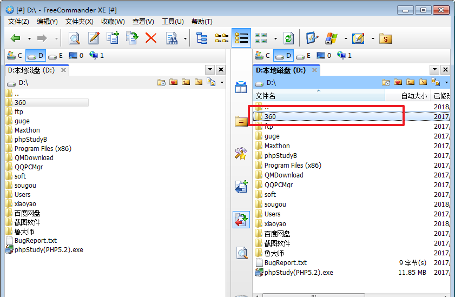455x297 pixels.
Task: Switch to the thumbnails view
Action: (261, 38)
